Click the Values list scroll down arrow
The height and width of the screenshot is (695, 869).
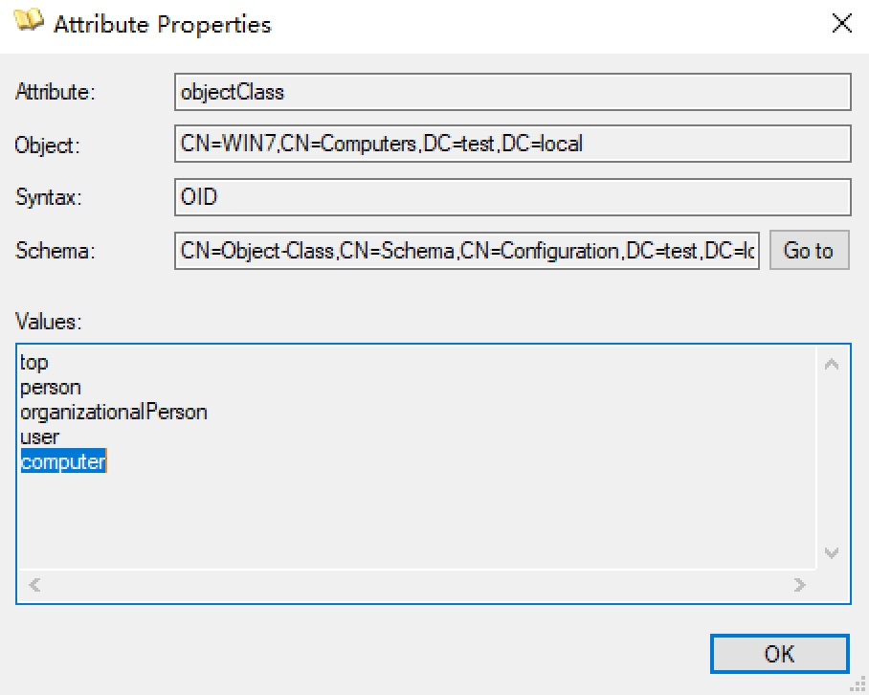(832, 552)
